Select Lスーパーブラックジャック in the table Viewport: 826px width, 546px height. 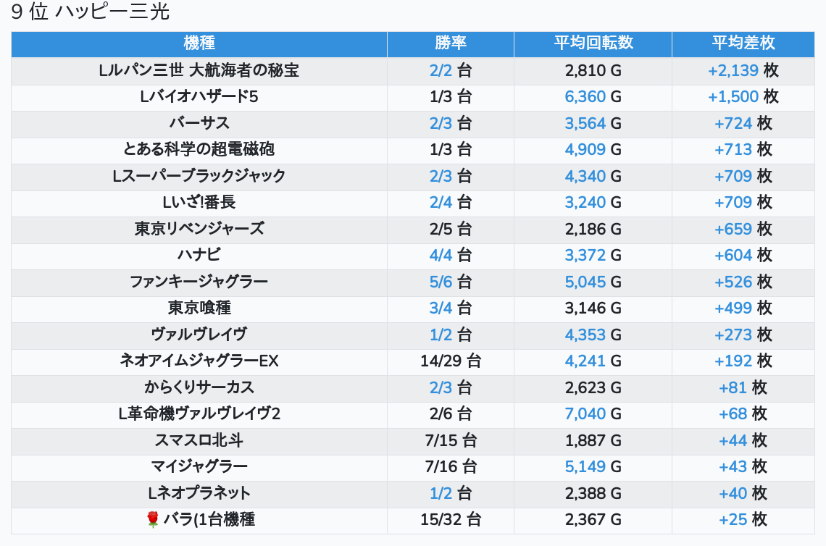pyautogui.click(x=199, y=176)
